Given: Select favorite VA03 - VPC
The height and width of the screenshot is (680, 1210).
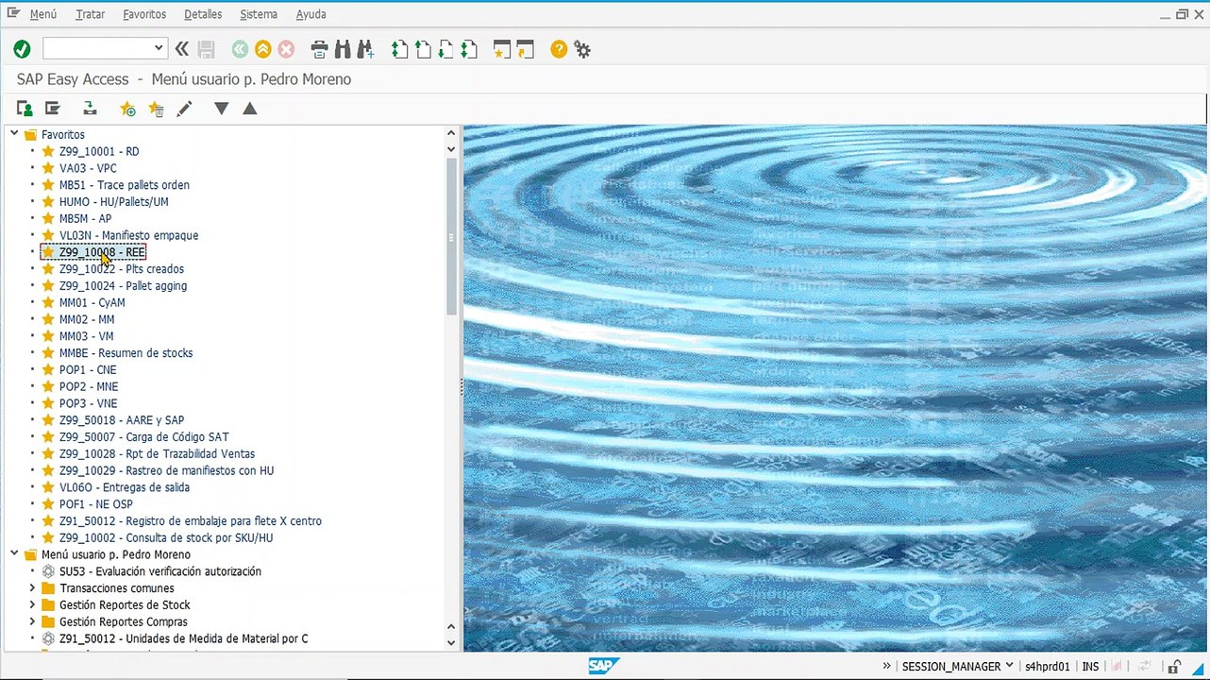Looking at the screenshot, I should tap(88, 168).
